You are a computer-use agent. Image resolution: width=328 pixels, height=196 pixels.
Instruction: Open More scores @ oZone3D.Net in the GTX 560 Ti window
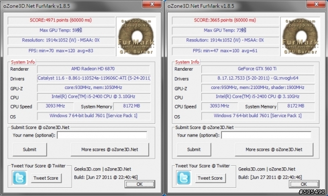pos(274,149)
